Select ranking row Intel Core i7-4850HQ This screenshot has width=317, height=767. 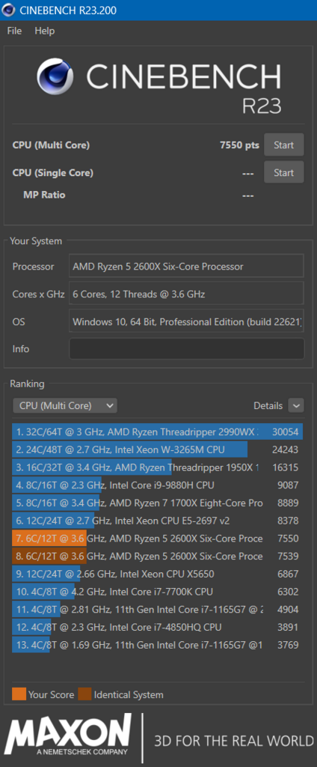[157, 627]
